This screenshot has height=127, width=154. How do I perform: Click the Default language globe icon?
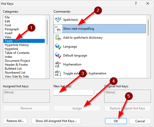pyautogui.click(x=58, y=55)
